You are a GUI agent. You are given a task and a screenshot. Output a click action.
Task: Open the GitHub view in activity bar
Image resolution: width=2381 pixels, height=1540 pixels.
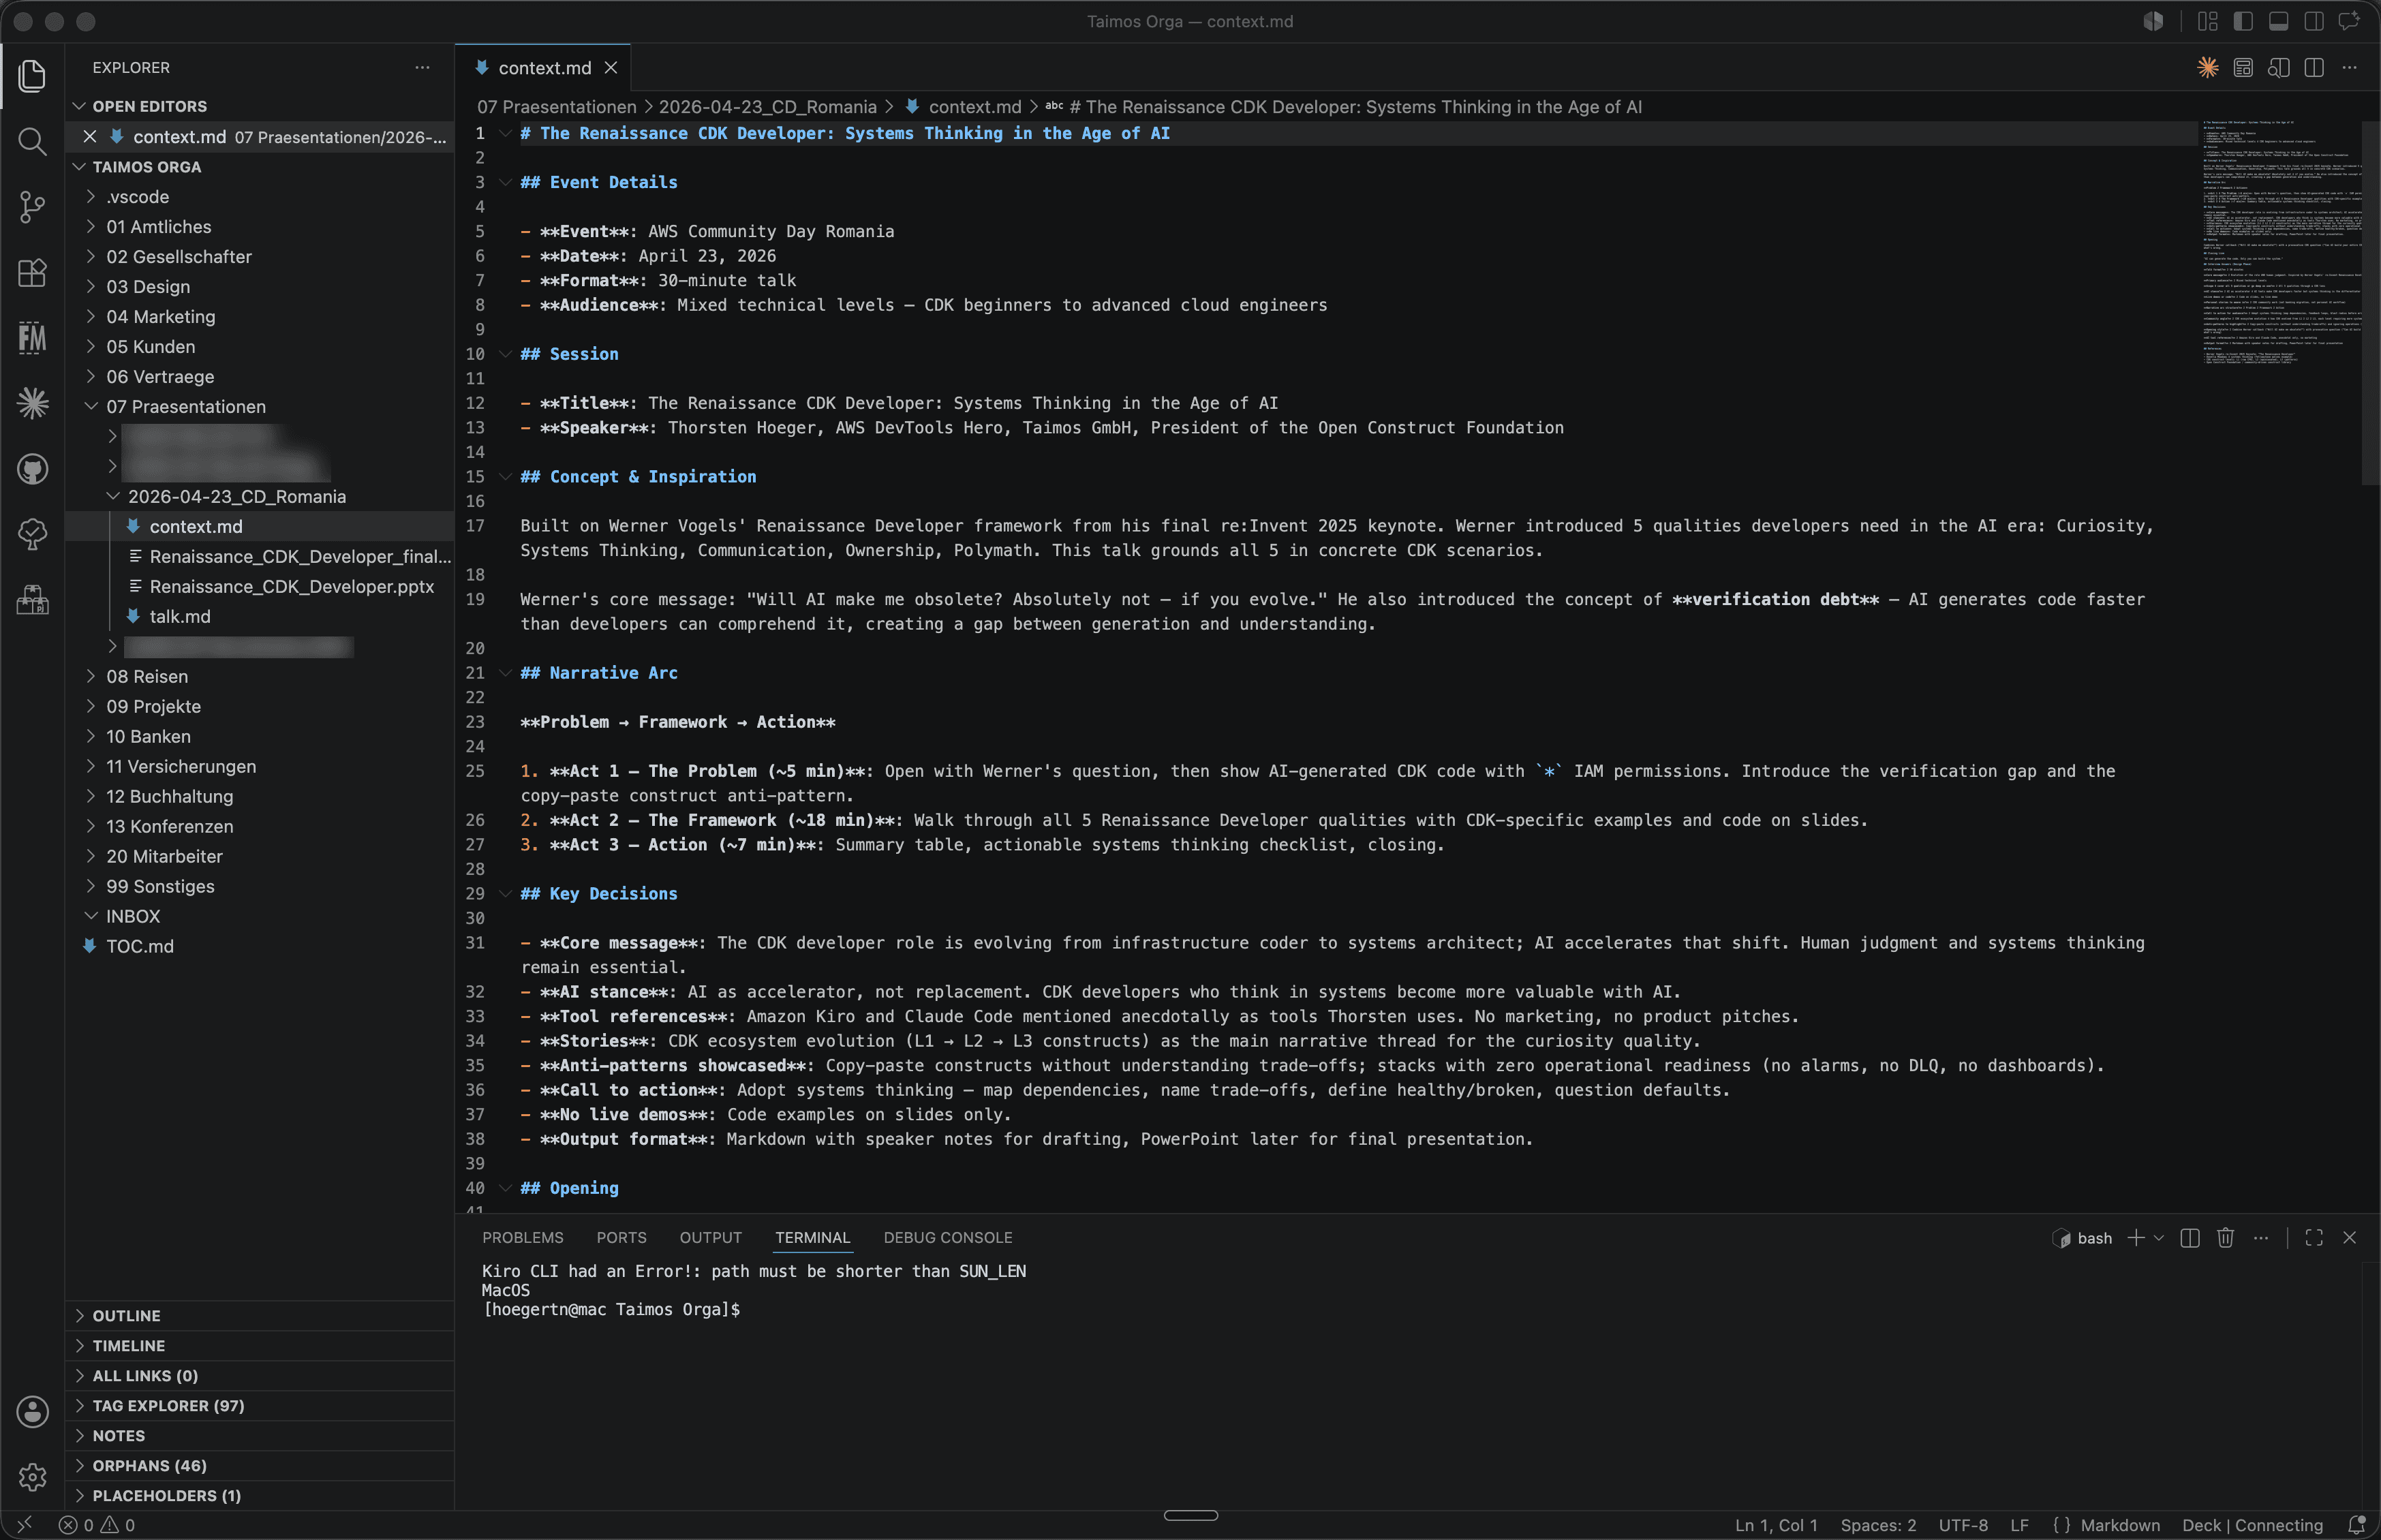[x=32, y=469]
